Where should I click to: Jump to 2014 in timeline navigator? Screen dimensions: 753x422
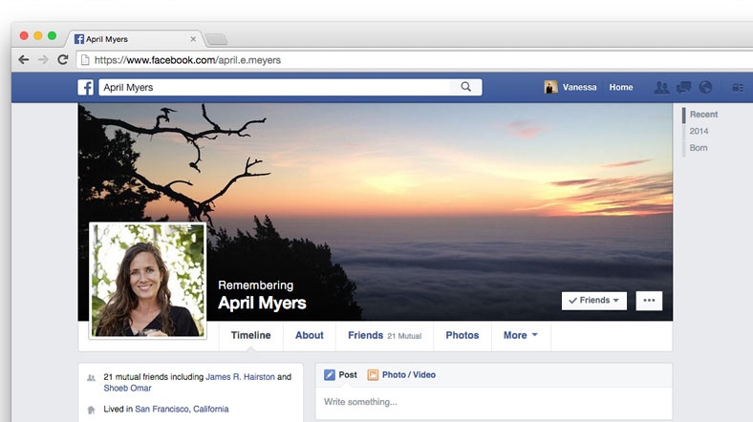pyautogui.click(x=699, y=131)
